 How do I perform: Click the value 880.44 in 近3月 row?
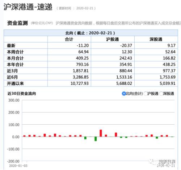(126, 71)
